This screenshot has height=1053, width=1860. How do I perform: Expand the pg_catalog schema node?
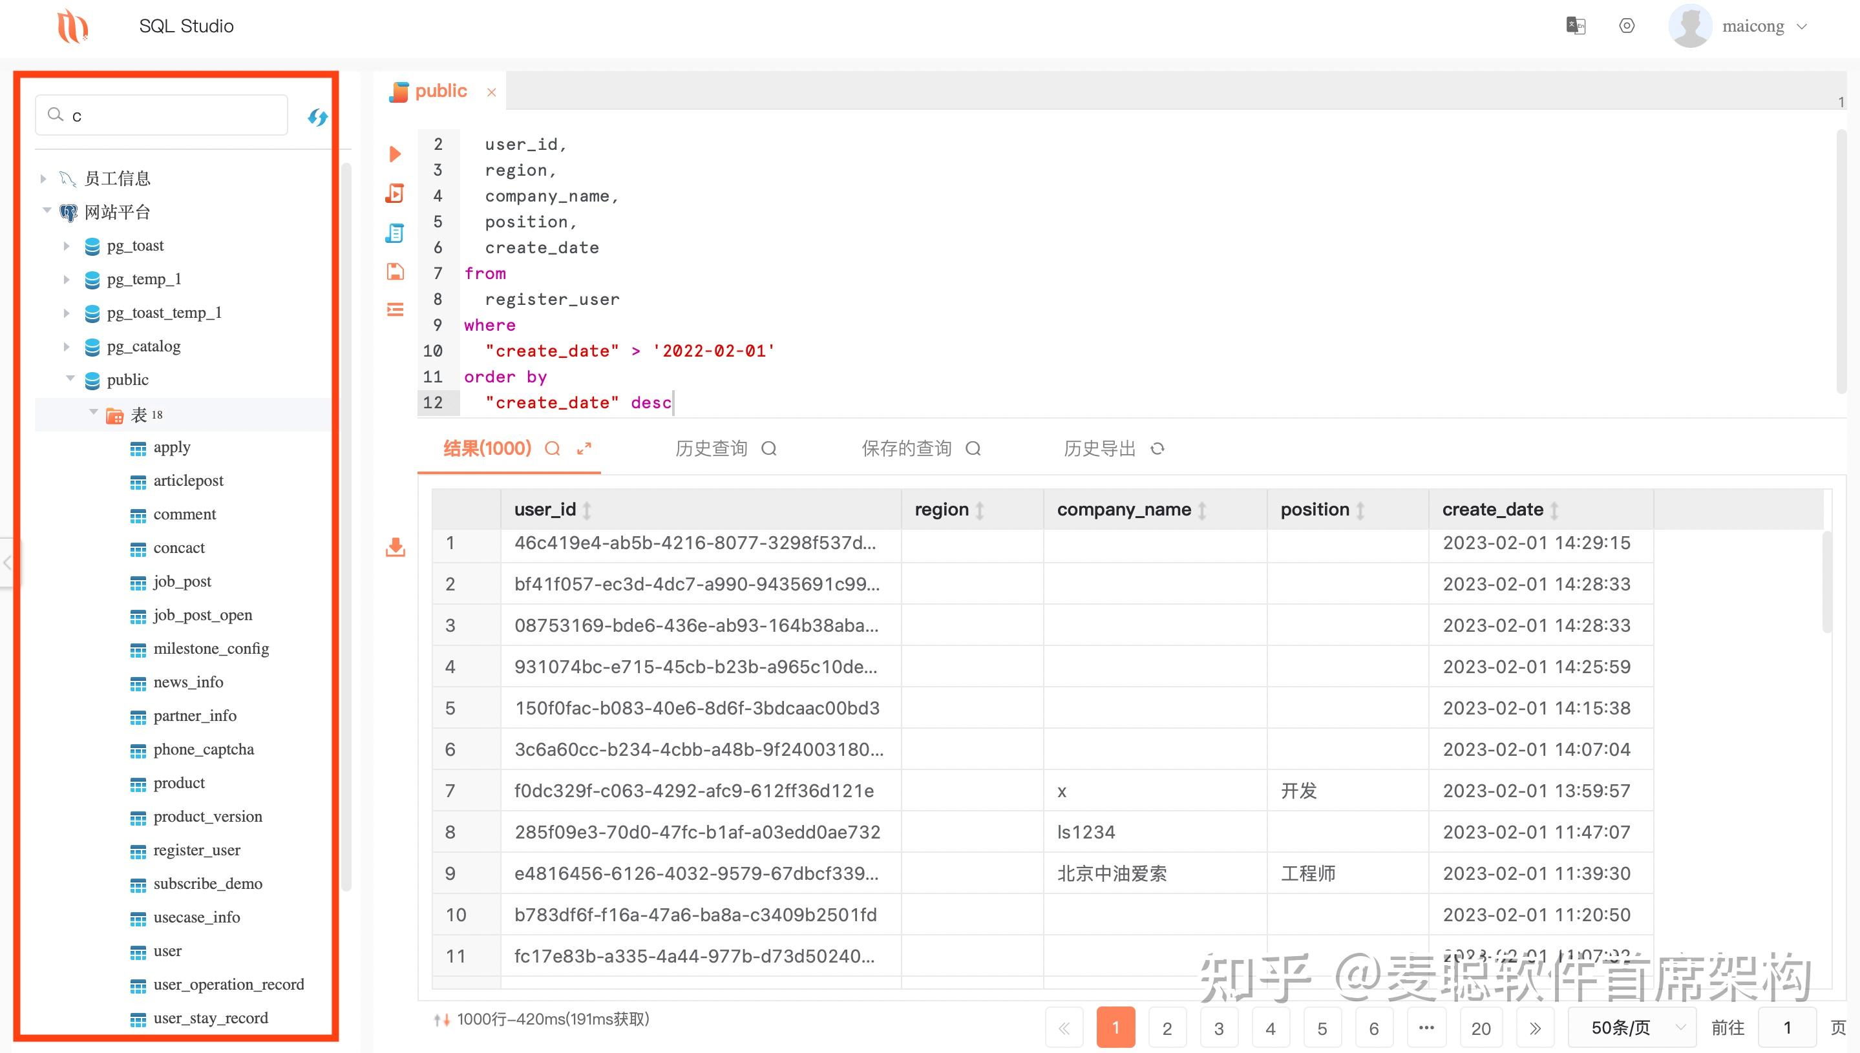[x=66, y=346]
